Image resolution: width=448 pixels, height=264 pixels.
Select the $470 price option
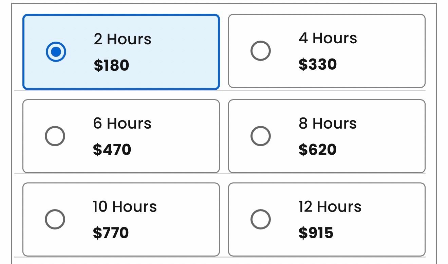[112, 150]
